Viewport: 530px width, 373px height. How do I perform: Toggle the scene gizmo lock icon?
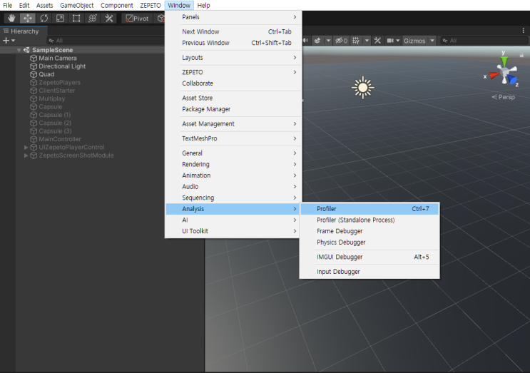[521, 55]
